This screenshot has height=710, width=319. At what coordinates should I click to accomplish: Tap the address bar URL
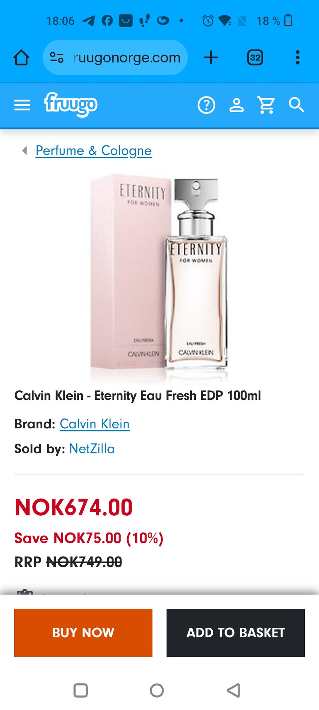(127, 58)
